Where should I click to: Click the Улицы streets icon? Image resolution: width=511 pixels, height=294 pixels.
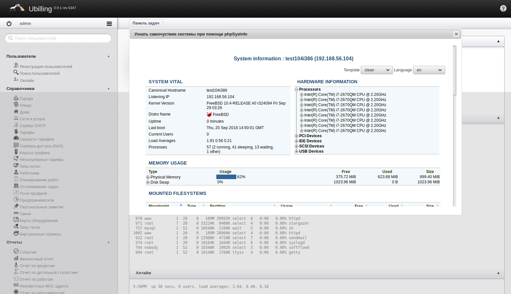[x=16, y=104]
